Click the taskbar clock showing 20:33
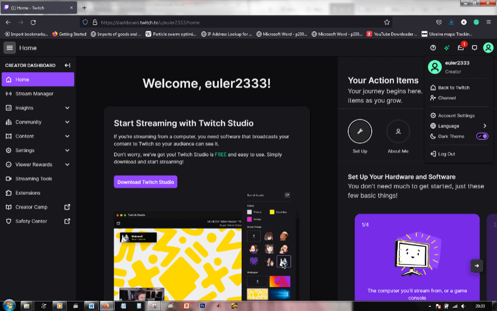Image resolution: width=497 pixels, height=311 pixels. (x=480, y=306)
